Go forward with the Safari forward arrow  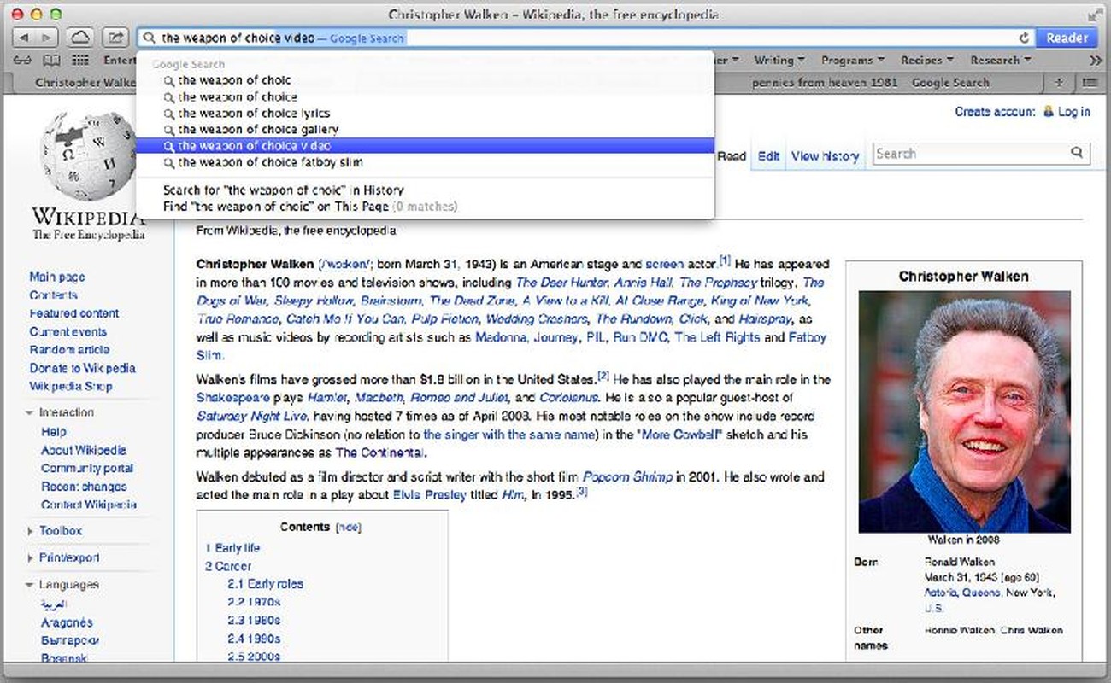[x=46, y=38]
